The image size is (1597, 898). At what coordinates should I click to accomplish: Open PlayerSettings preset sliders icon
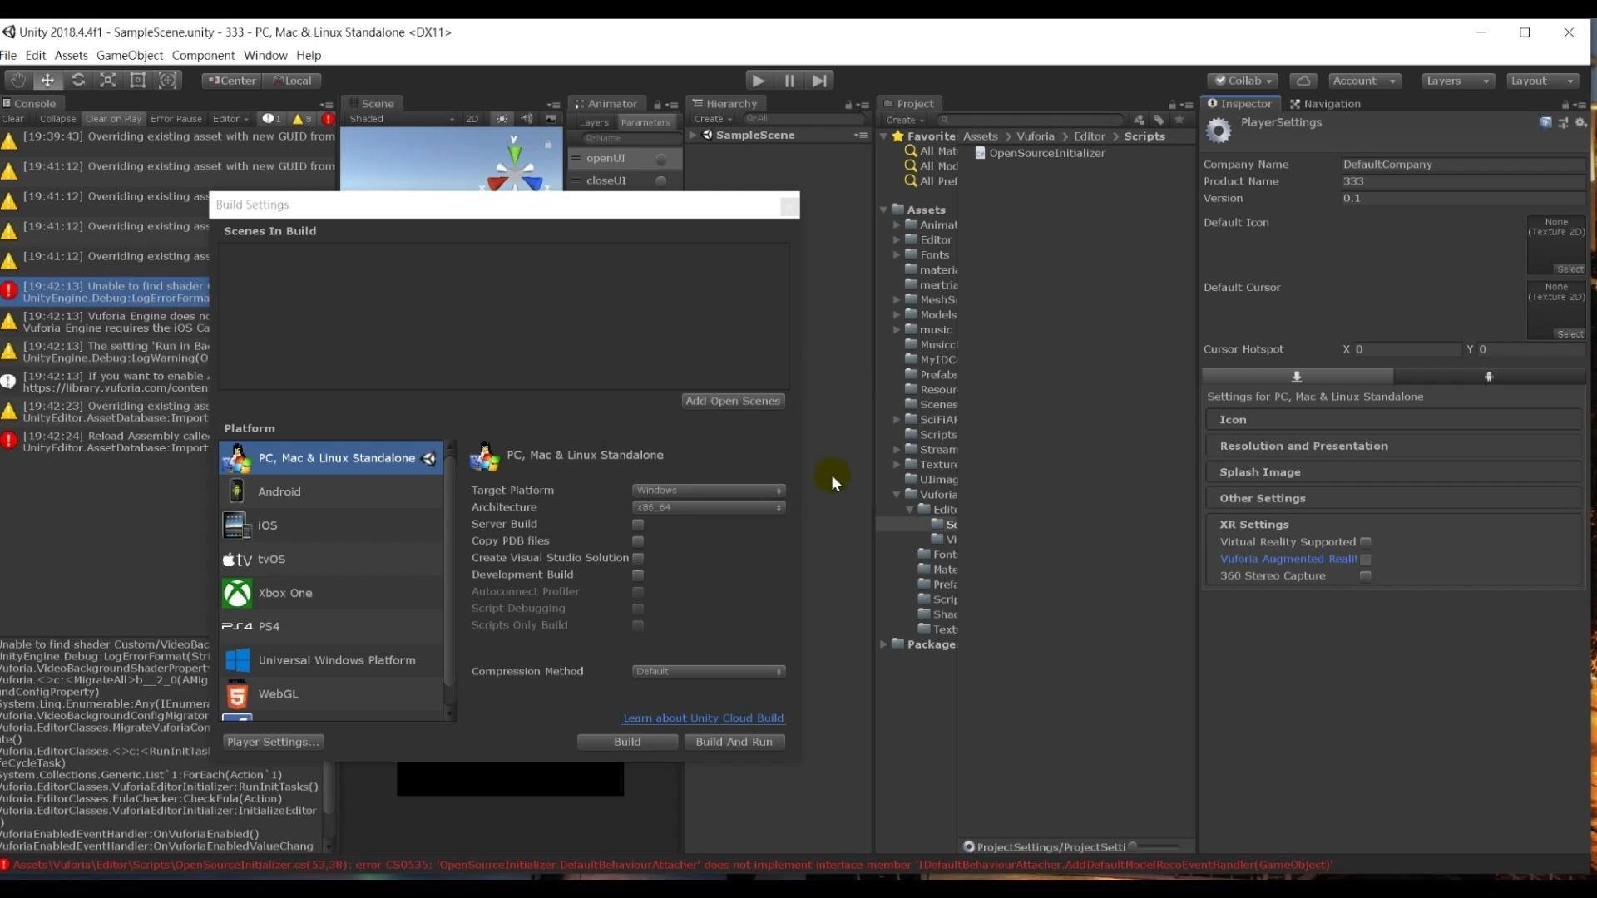1563,122
